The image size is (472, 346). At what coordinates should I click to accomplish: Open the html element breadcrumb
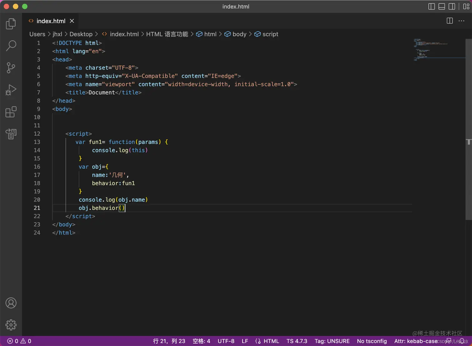tap(206, 34)
